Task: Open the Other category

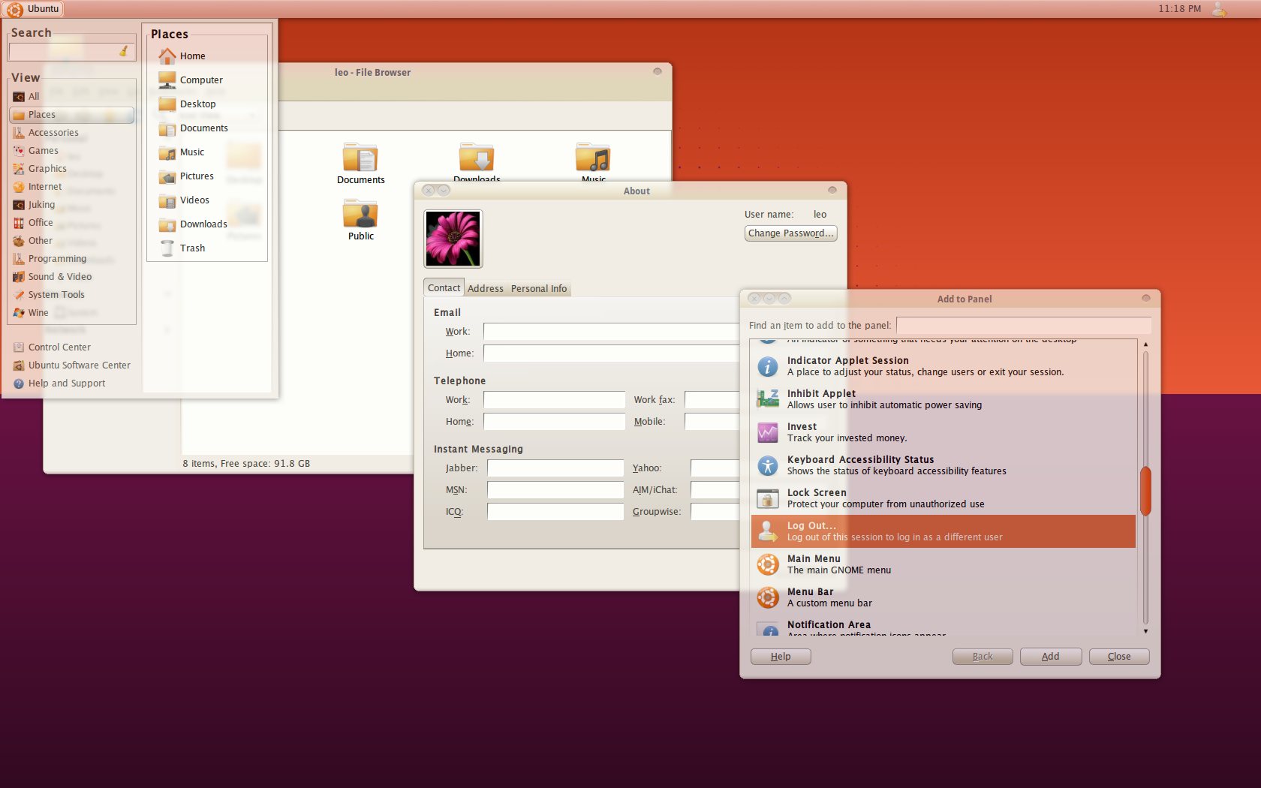Action: pyautogui.click(x=72, y=241)
